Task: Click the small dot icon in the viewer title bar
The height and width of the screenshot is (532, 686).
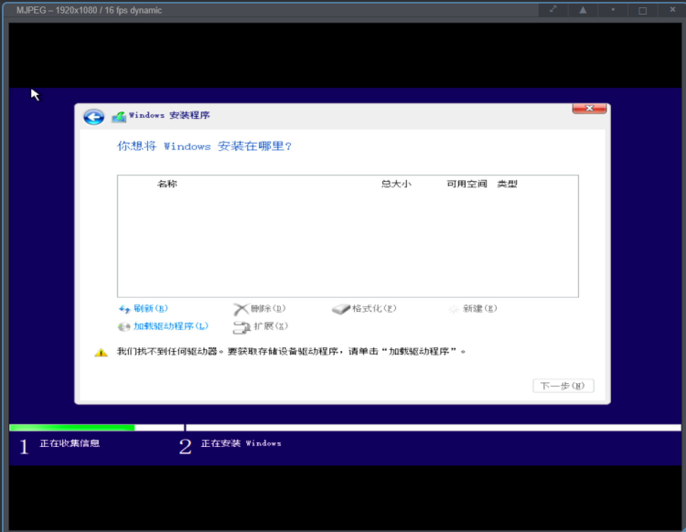Action: [613, 10]
